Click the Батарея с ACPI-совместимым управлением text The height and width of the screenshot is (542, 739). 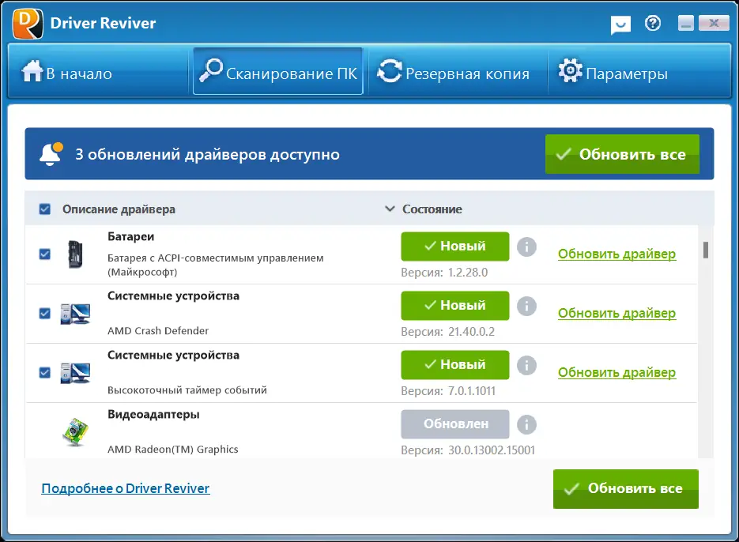[216, 265]
